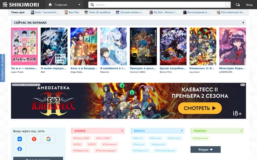The image size is (257, 160).
Task: Click the Лучшее аниме topic avatar icon
Action: pos(118,12)
